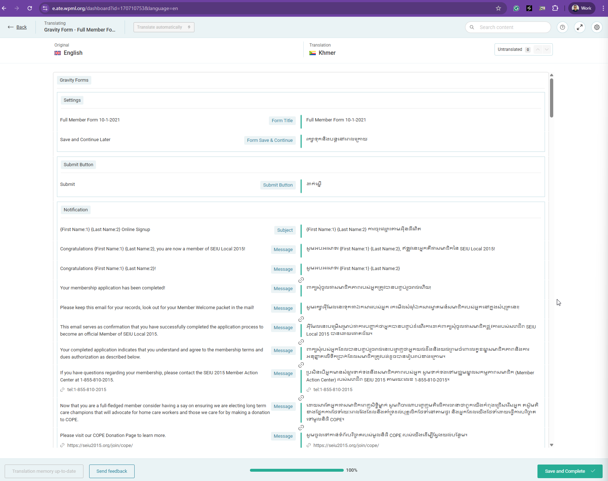Click the Gravity Form document title
This screenshot has height=481, width=608.
pos(80,30)
